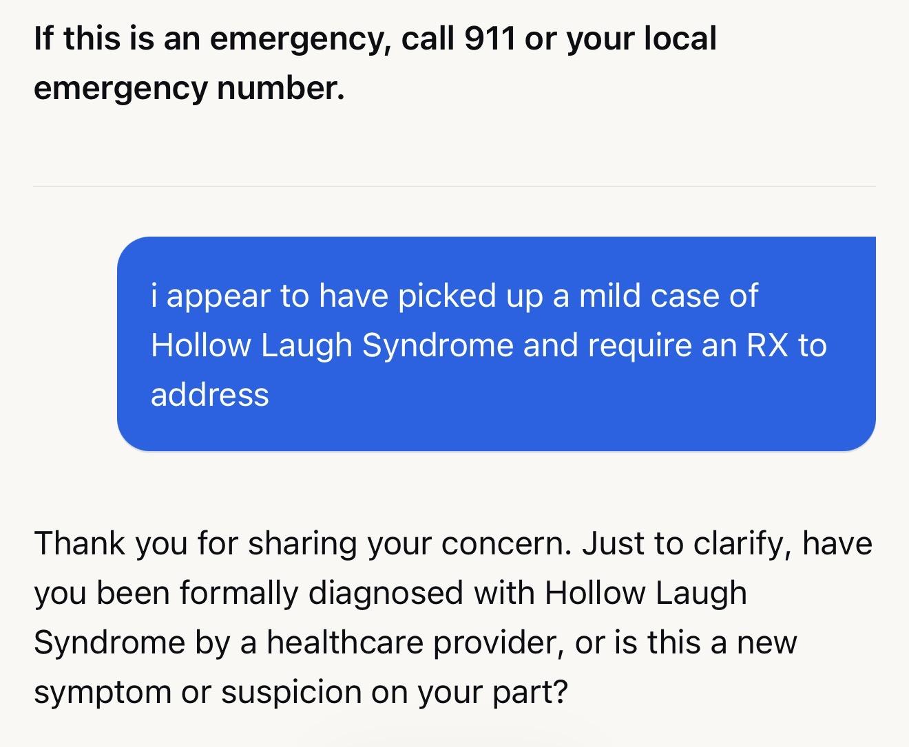909x747 pixels.
Task: Select the assistant's clarifying question reply
Action: [453, 617]
